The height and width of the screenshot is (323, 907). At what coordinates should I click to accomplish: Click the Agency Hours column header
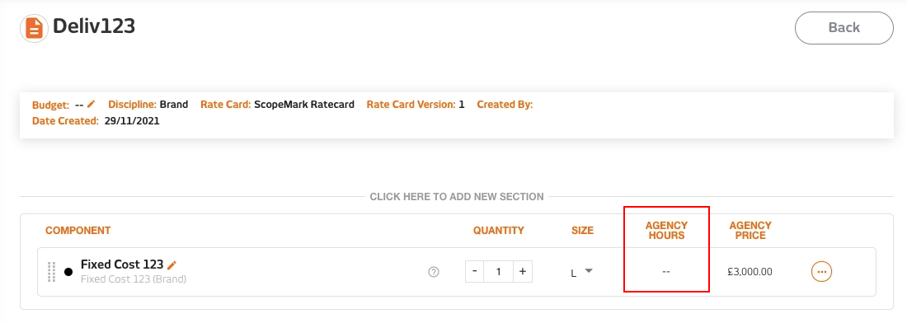666,231
